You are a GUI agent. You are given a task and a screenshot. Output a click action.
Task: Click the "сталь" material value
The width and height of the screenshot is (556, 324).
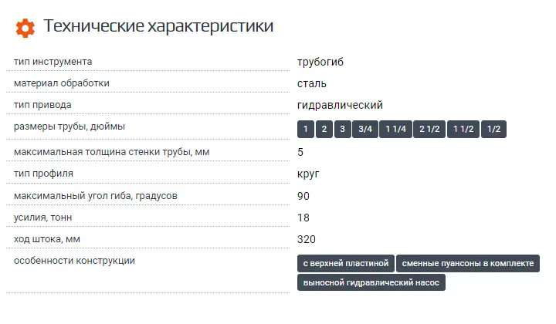tap(312, 83)
